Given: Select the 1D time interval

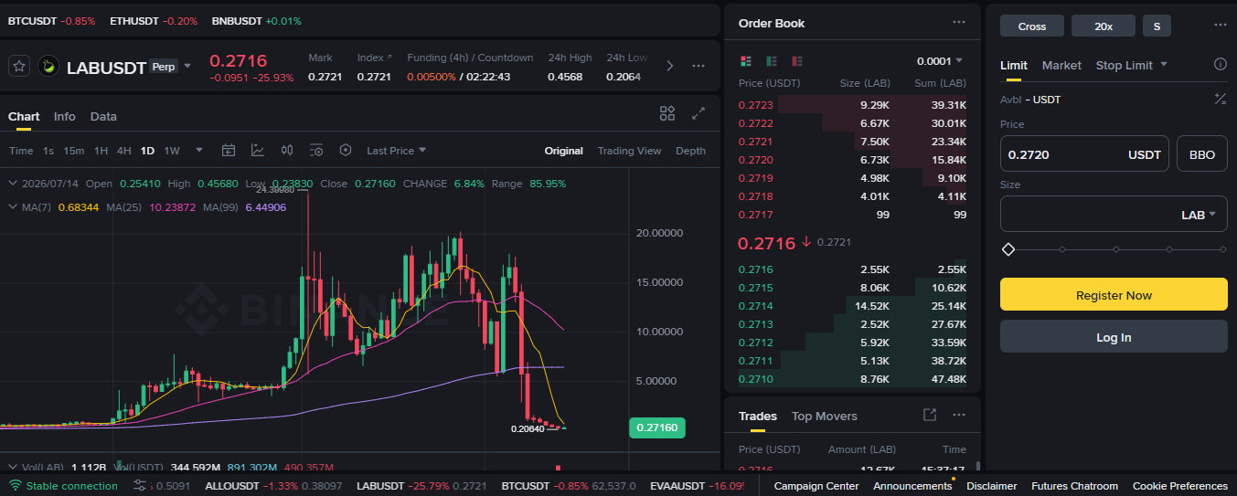Looking at the screenshot, I should click(x=147, y=151).
